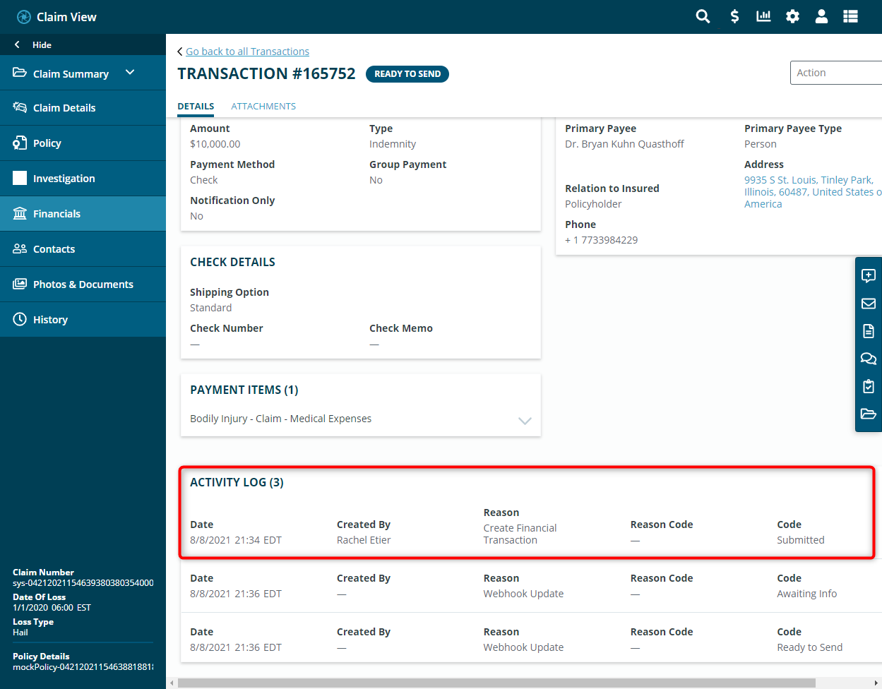Expand the Claim Summary chevron

point(130,73)
